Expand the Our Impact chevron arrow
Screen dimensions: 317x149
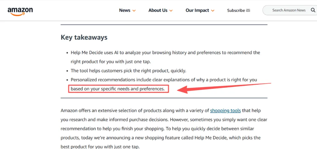pyautogui.click(x=213, y=11)
